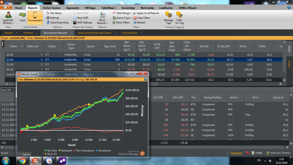Screen dimensions: 293x165
Task: Sort by the ROI% column header
Action: [x=243, y=46]
